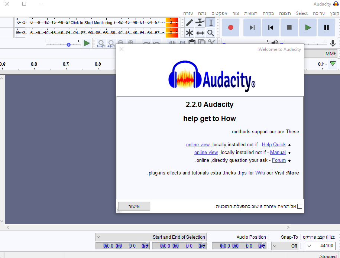Click the microphone recording icon

point(333,43)
